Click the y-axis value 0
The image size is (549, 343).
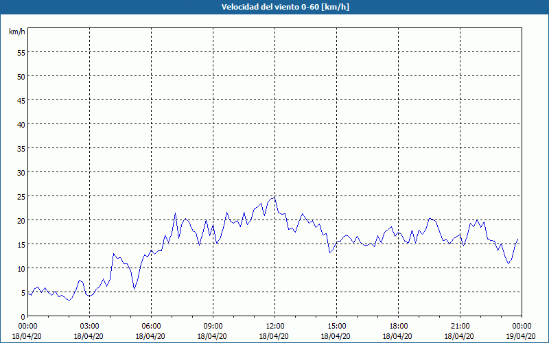click(x=23, y=317)
